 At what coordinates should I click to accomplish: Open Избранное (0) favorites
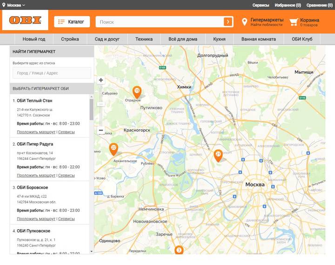tap(288, 5)
